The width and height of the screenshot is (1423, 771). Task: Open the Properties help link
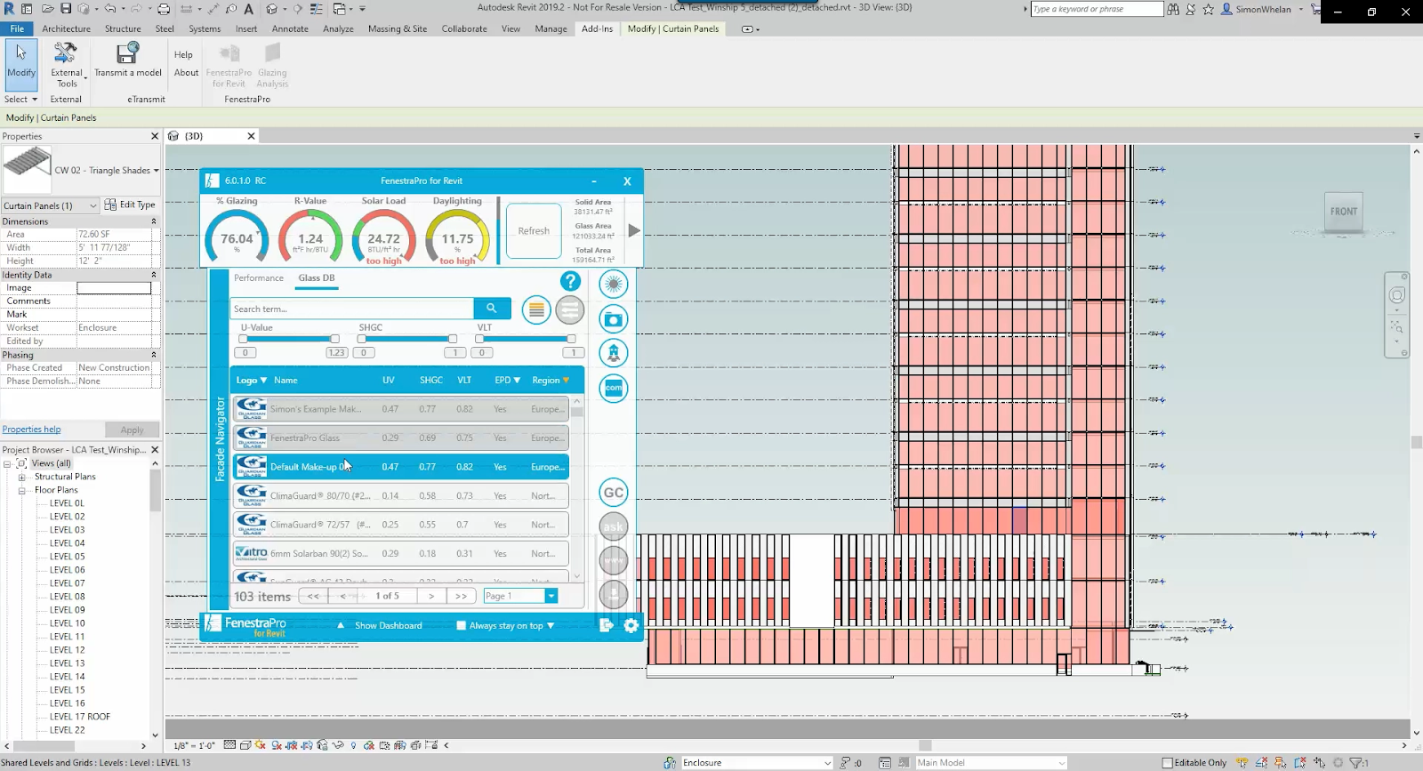31,430
